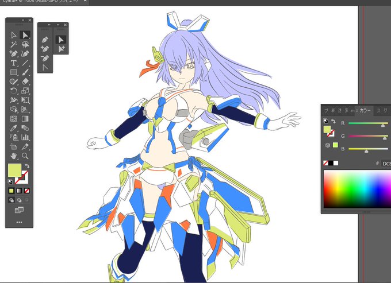Click out-of-gamut cube warning icon
391x283 pixels.
pyautogui.click(x=328, y=145)
